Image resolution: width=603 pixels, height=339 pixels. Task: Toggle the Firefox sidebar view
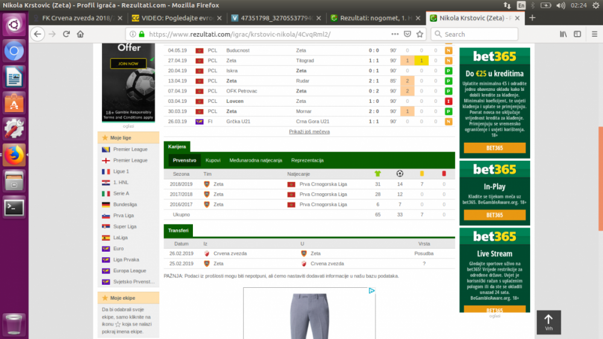pos(576,34)
